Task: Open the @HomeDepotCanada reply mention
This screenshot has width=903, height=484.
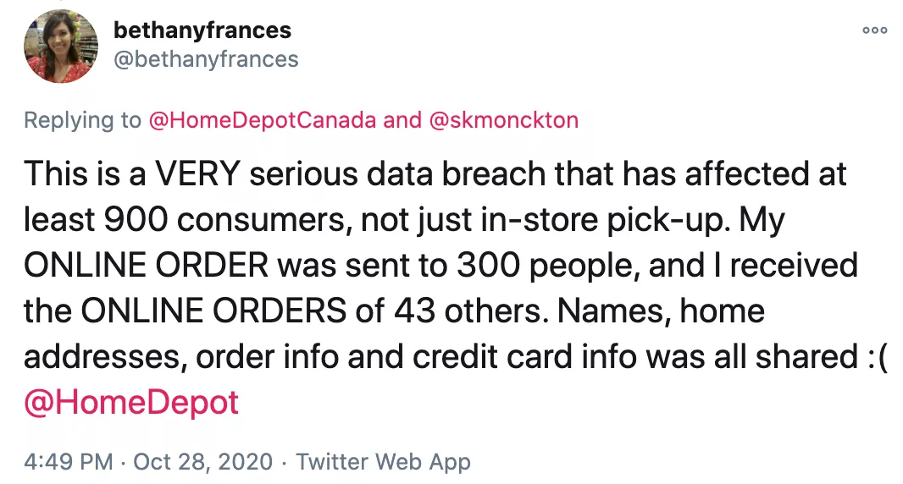Action: pyautogui.click(x=262, y=120)
